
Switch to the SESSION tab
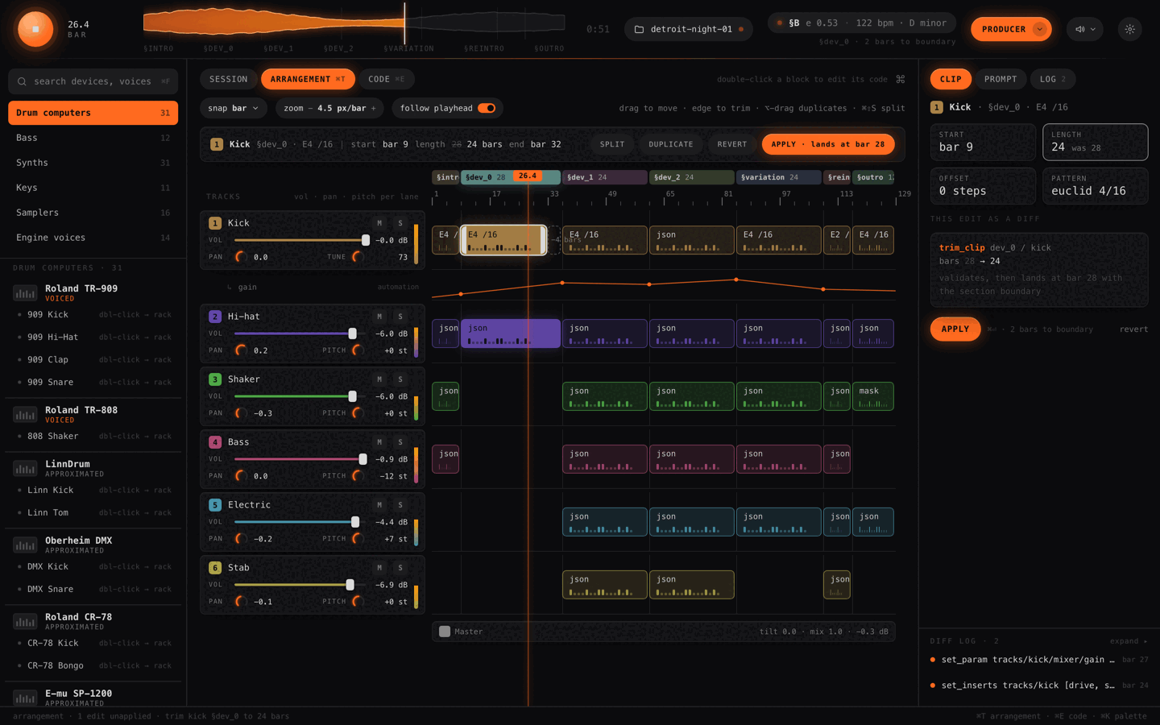[x=229, y=79]
